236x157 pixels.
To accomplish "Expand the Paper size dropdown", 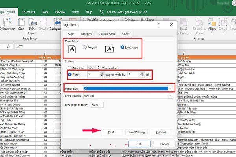I will coord(170,89).
